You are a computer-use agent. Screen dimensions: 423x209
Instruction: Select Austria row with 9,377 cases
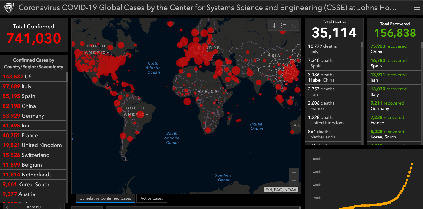(33, 194)
